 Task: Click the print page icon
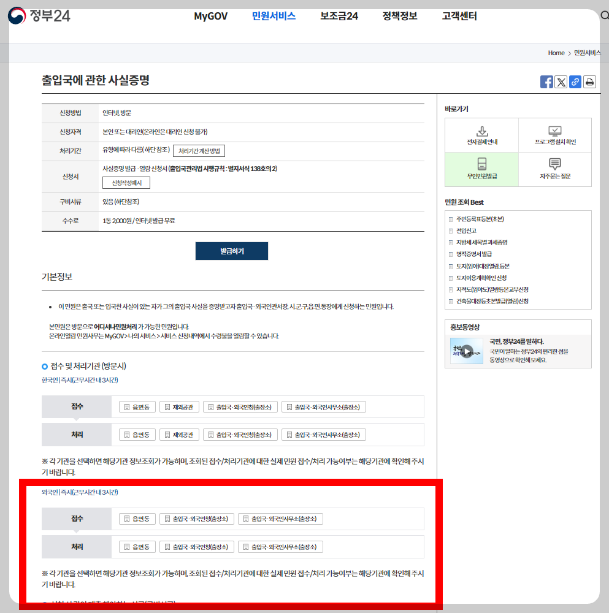click(589, 82)
